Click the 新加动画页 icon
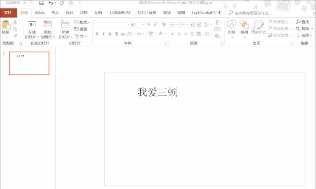Image resolution: width=316 pixels, height=189 pixels. tap(48, 24)
